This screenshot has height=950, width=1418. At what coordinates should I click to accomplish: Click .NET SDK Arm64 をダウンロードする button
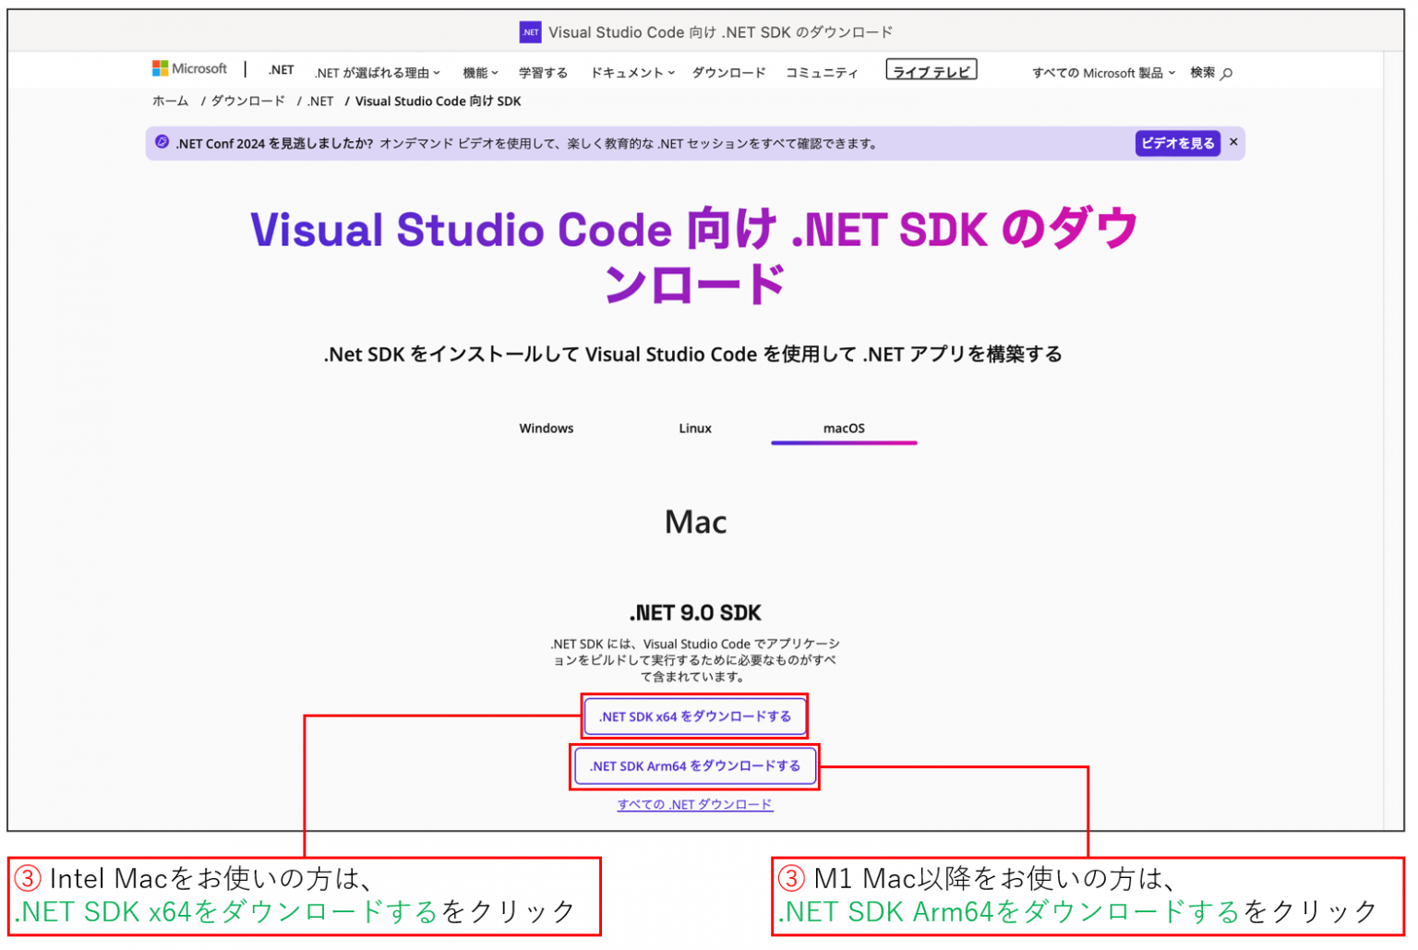pos(694,765)
